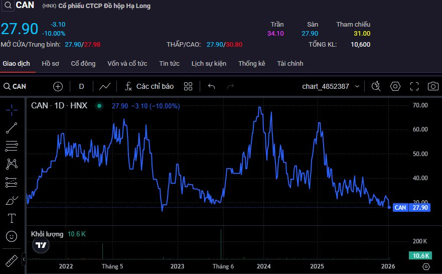This screenshot has width=442, height=274.
Task: Select the trend line drawing tool
Action: [11, 127]
